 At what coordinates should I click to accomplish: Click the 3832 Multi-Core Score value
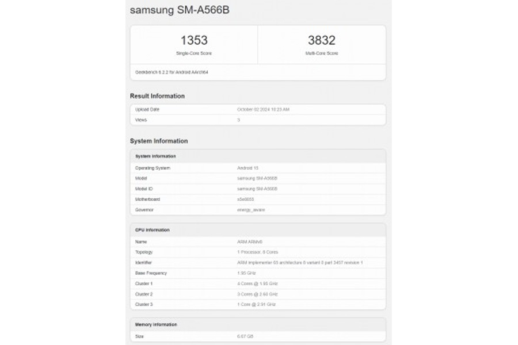[x=321, y=40]
